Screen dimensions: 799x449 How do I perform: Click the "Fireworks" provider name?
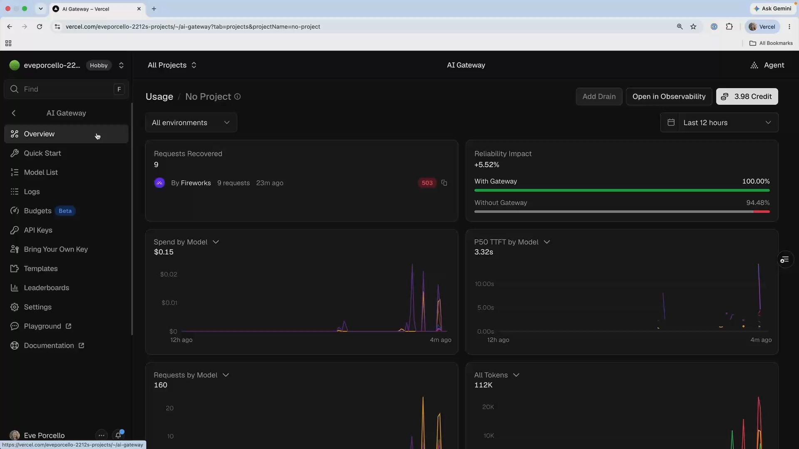pyautogui.click(x=196, y=183)
